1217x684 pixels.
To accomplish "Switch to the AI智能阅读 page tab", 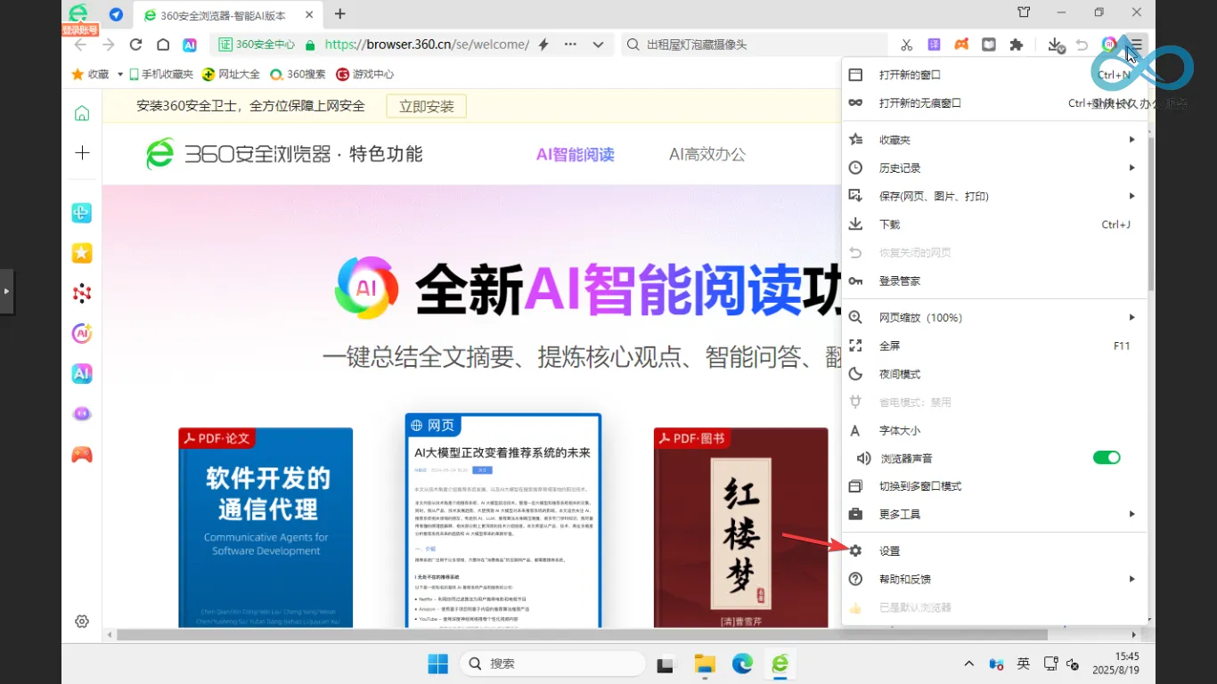I will click(x=575, y=154).
